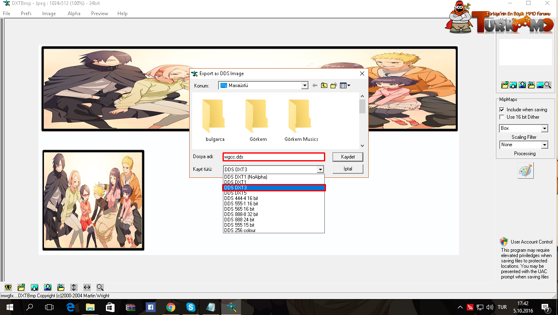Open the WinRAR icon on the taskbar

(x=130, y=307)
